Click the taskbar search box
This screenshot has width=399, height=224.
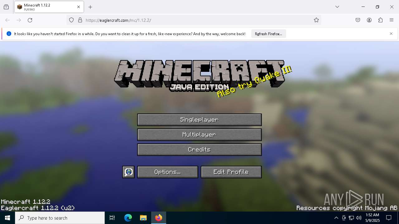(60, 218)
